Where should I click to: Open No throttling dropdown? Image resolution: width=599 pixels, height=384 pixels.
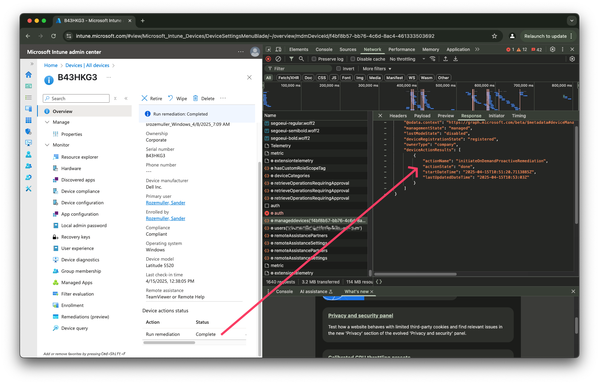click(x=407, y=59)
